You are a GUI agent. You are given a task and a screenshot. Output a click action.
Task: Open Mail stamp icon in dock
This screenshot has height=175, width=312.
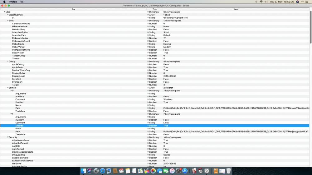[x=109, y=171]
